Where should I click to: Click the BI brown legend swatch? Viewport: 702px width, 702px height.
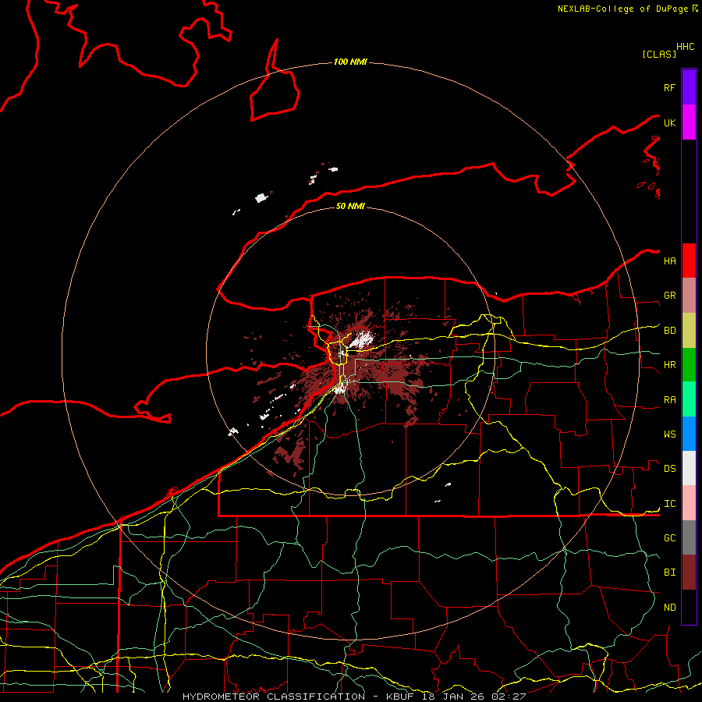coord(689,573)
